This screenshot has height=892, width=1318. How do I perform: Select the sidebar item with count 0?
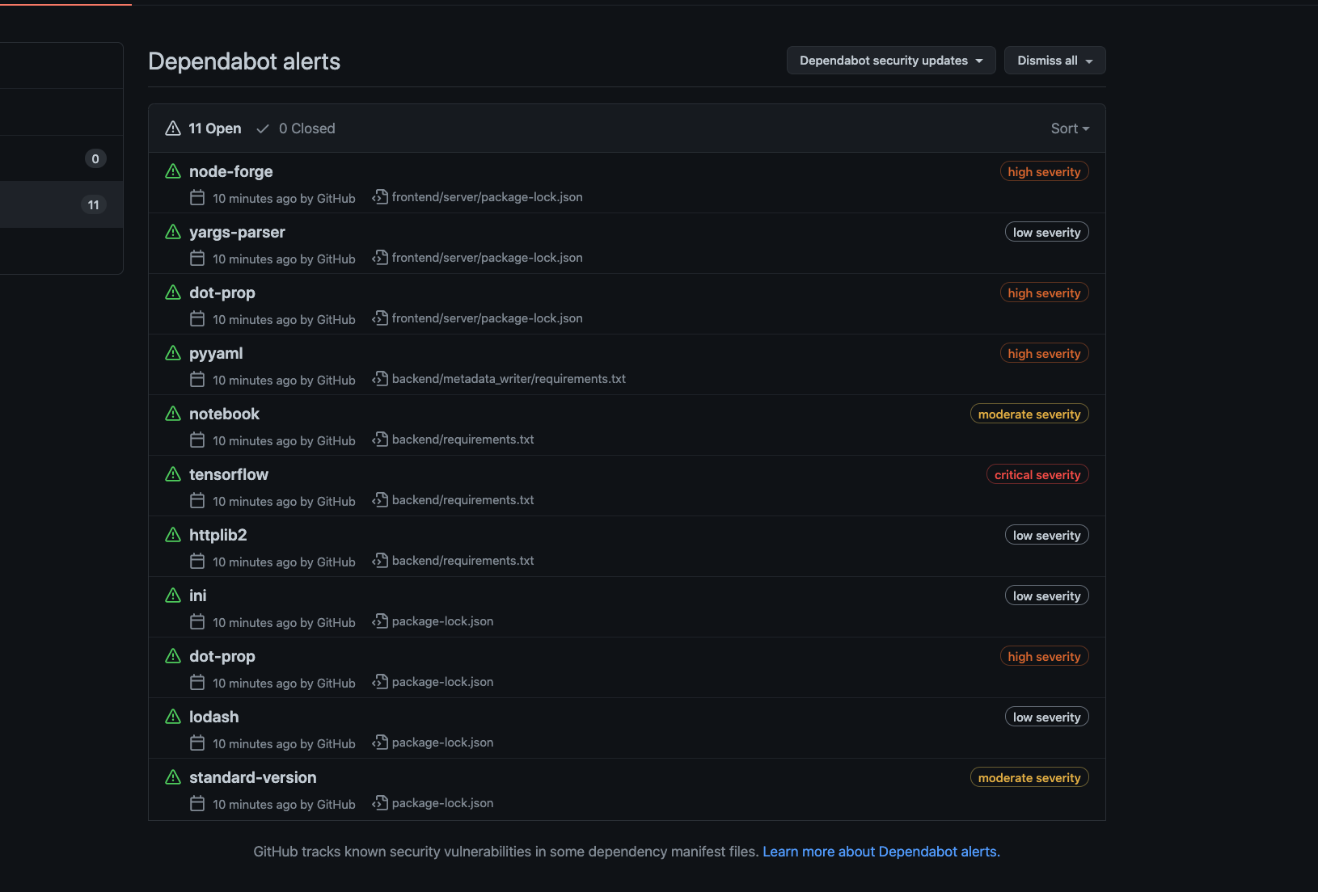[61, 158]
